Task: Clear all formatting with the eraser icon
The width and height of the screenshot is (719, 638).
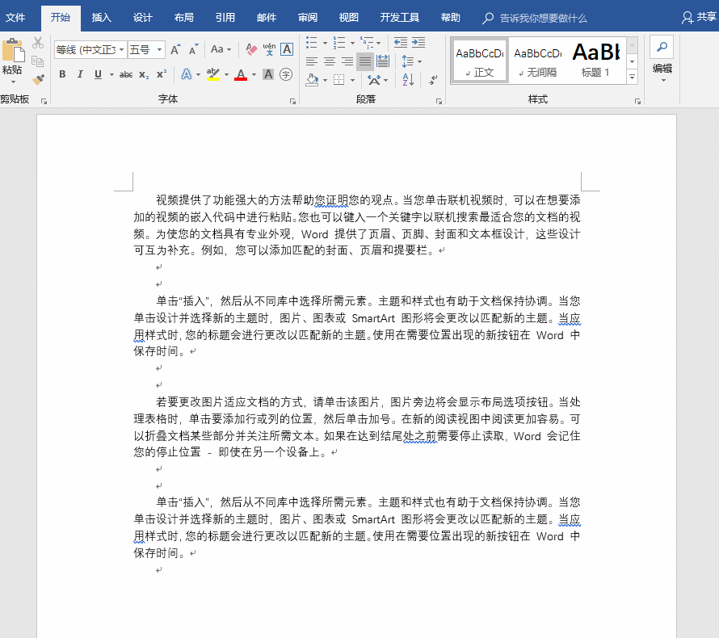Action: (x=250, y=48)
